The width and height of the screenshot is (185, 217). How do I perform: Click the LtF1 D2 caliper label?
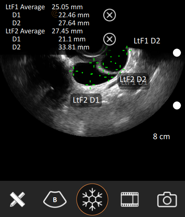pyautogui.click(x=147, y=41)
